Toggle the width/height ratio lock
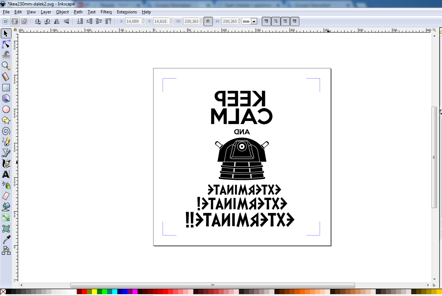This screenshot has width=442, height=296. pyautogui.click(x=207, y=21)
